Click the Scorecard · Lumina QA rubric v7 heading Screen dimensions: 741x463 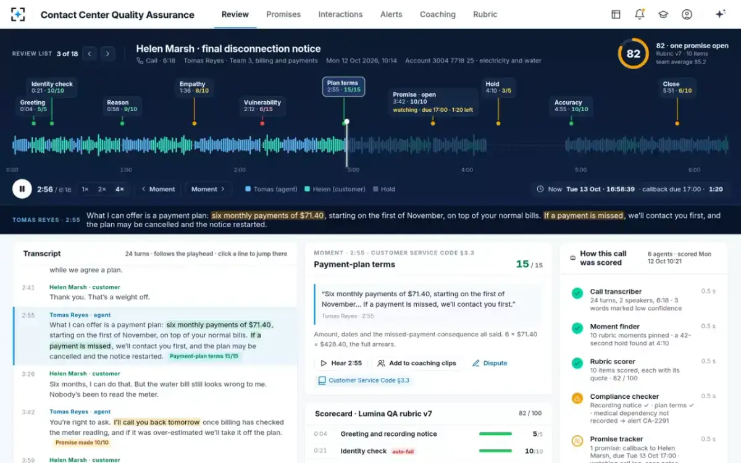click(373, 414)
